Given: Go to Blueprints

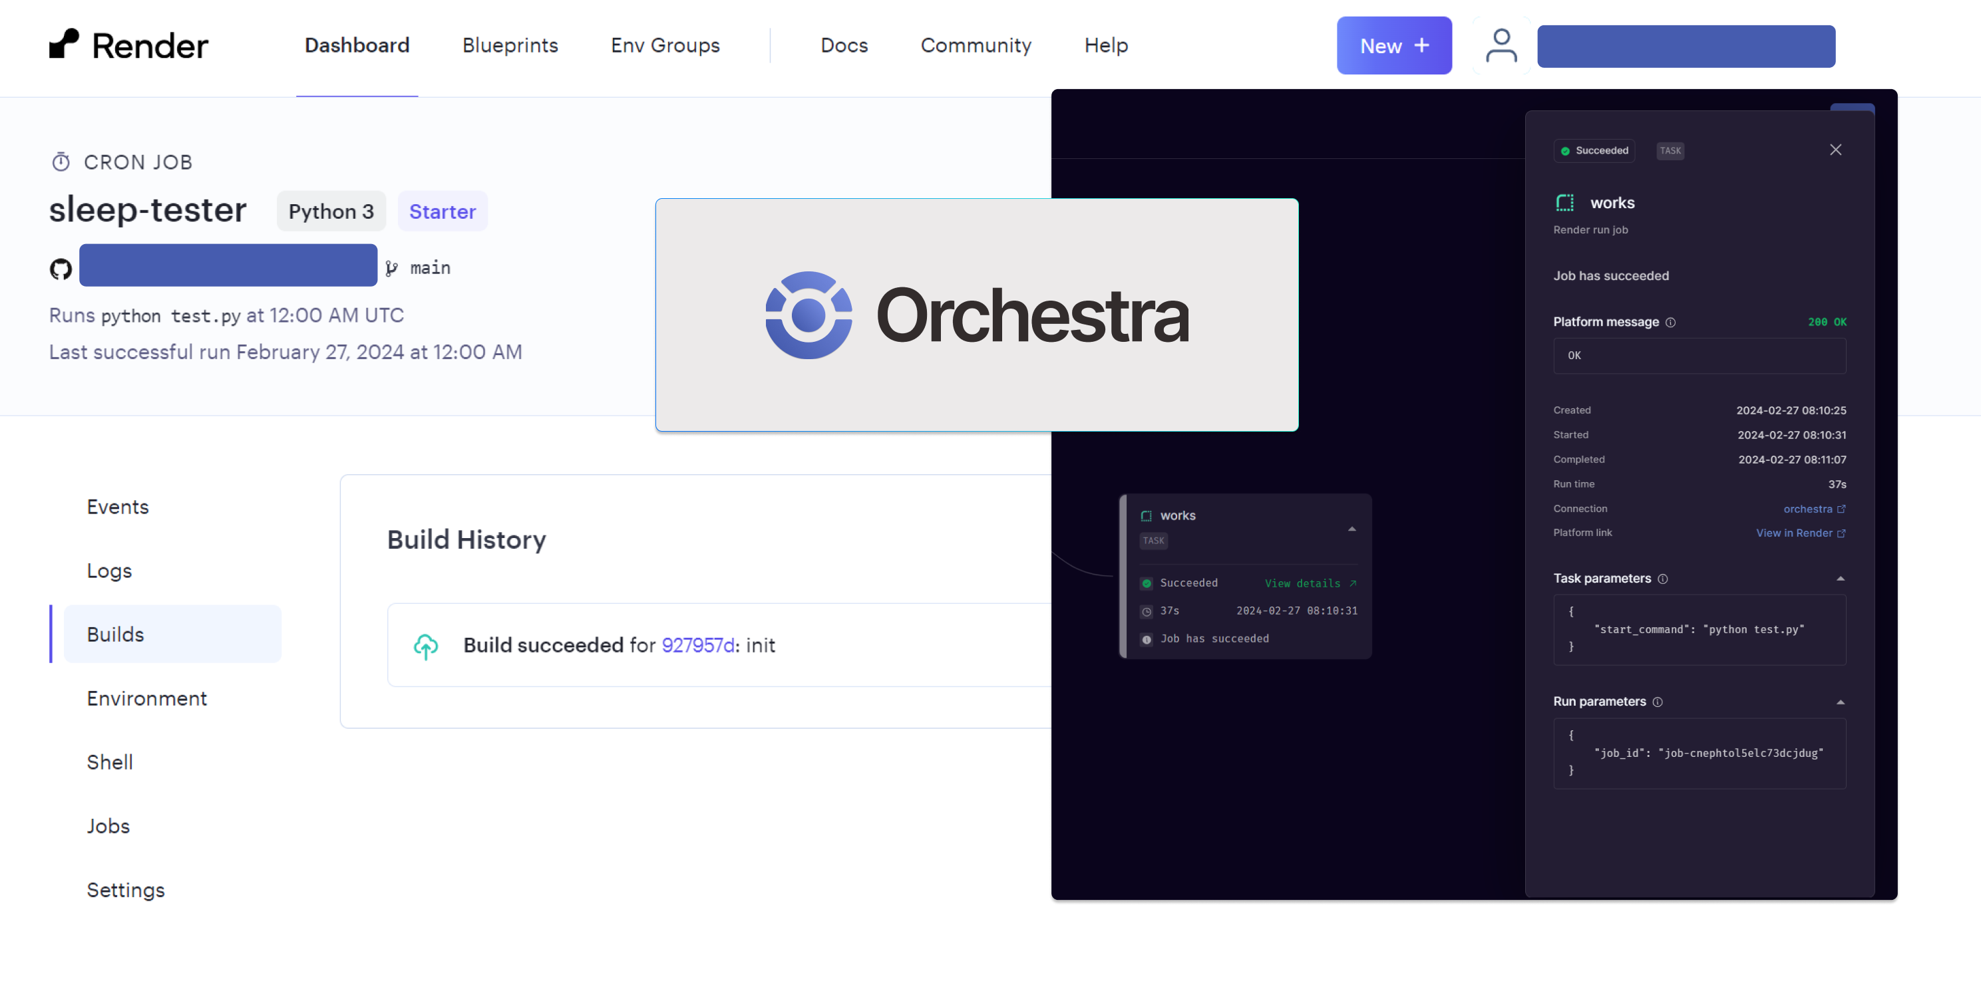Looking at the screenshot, I should [510, 45].
